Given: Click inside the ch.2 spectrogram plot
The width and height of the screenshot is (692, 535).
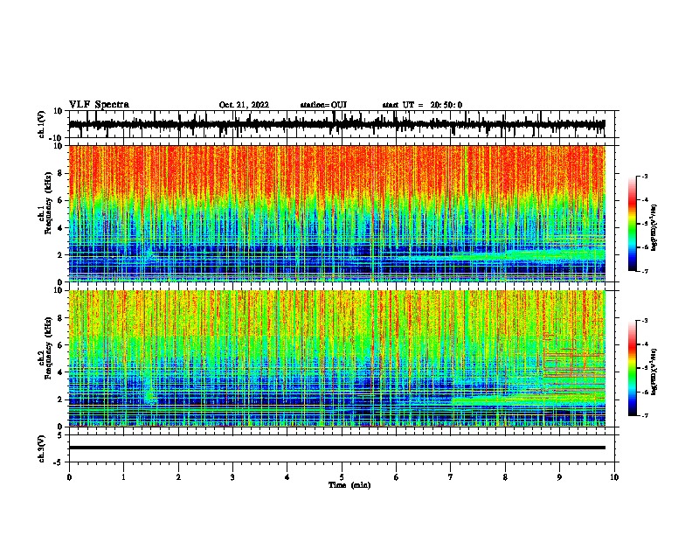Looking at the screenshot, I should pyautogui.click(x=336, y=358).
